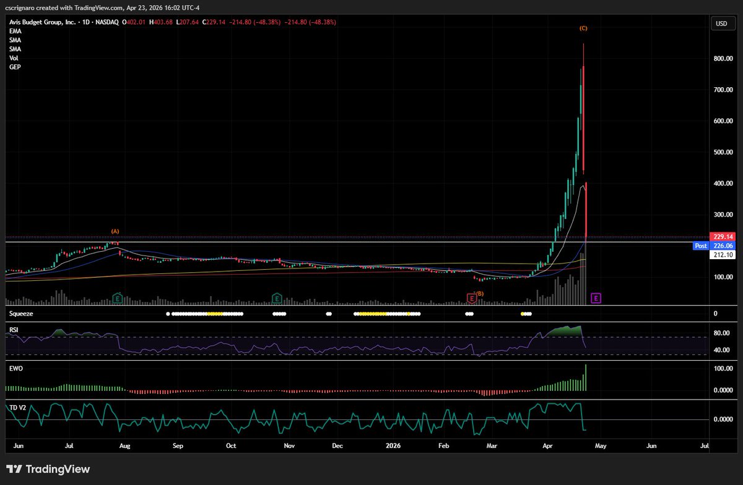
Task: Select the (C) wave label at the peak
Action: pos(583,28)
